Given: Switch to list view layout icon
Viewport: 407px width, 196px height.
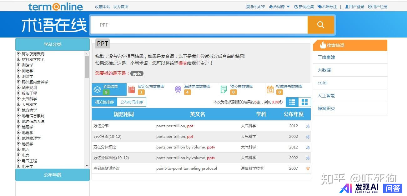Looking at the screenshot, I should (x=292, y=102).
